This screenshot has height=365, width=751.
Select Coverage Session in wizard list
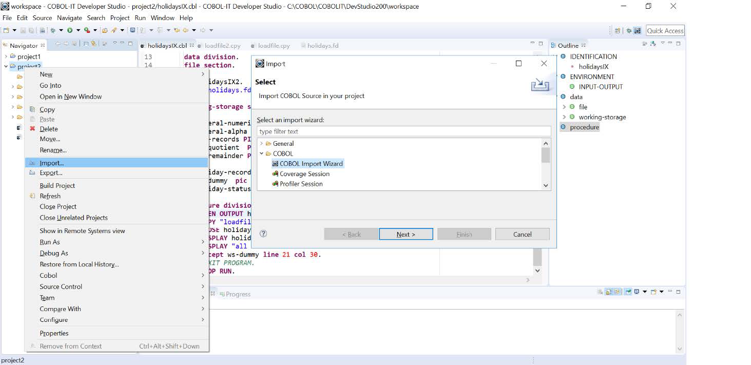point(304,174)
